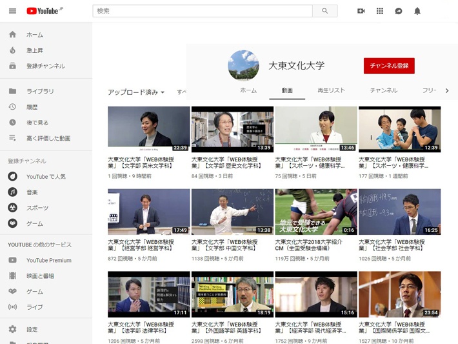
Task: Switch to the 再生リスト tab
Action: tap(331, 90)
